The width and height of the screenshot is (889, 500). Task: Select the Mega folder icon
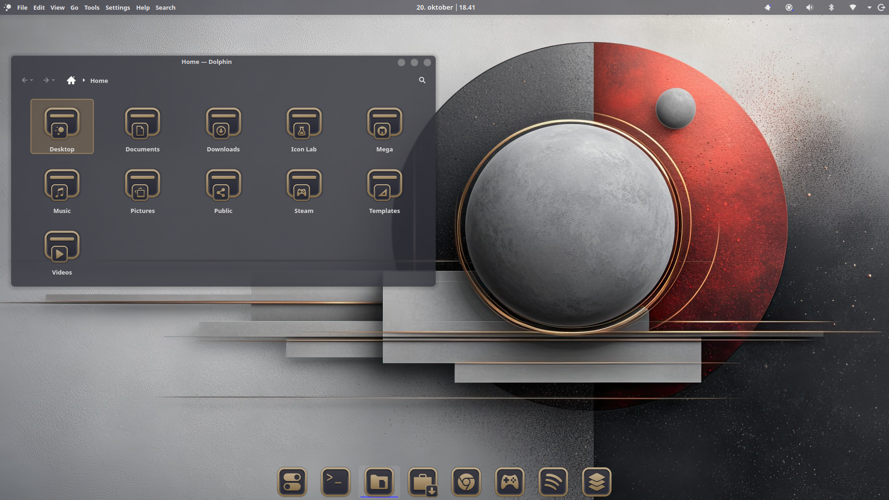[384, 124]
